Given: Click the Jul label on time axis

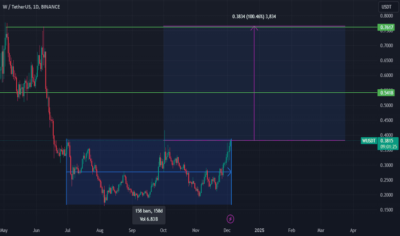Looking at the screenshot, I should click(67, 230).
